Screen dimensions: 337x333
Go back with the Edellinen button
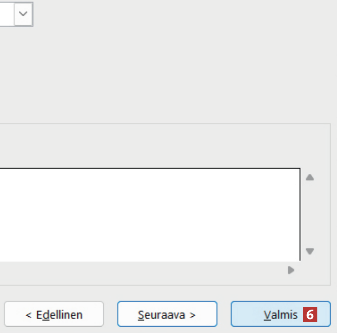pyautogui.click(x=54, y=314)
